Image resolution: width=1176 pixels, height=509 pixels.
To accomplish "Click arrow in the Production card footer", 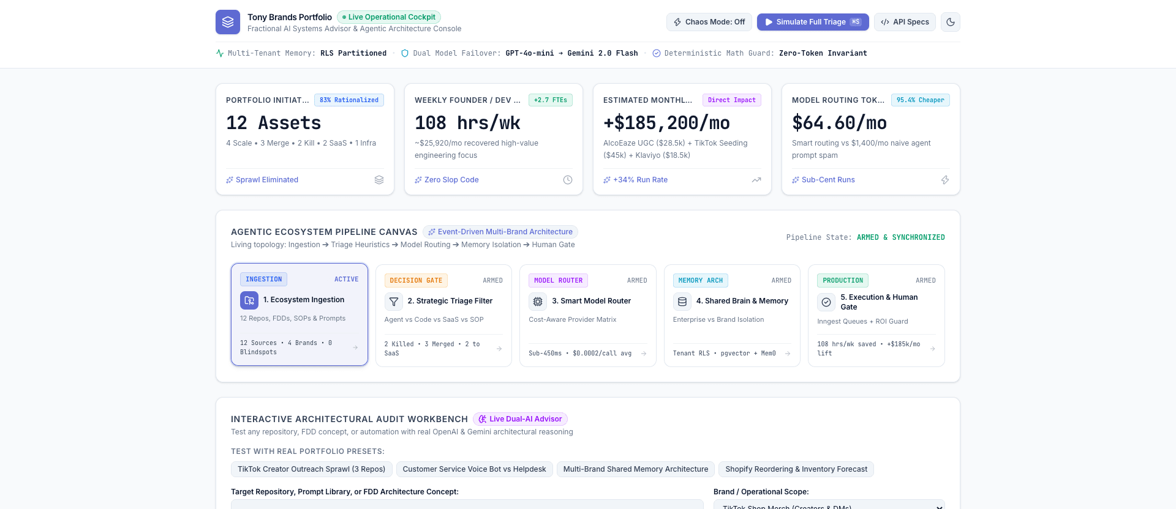I will [932, 349].
